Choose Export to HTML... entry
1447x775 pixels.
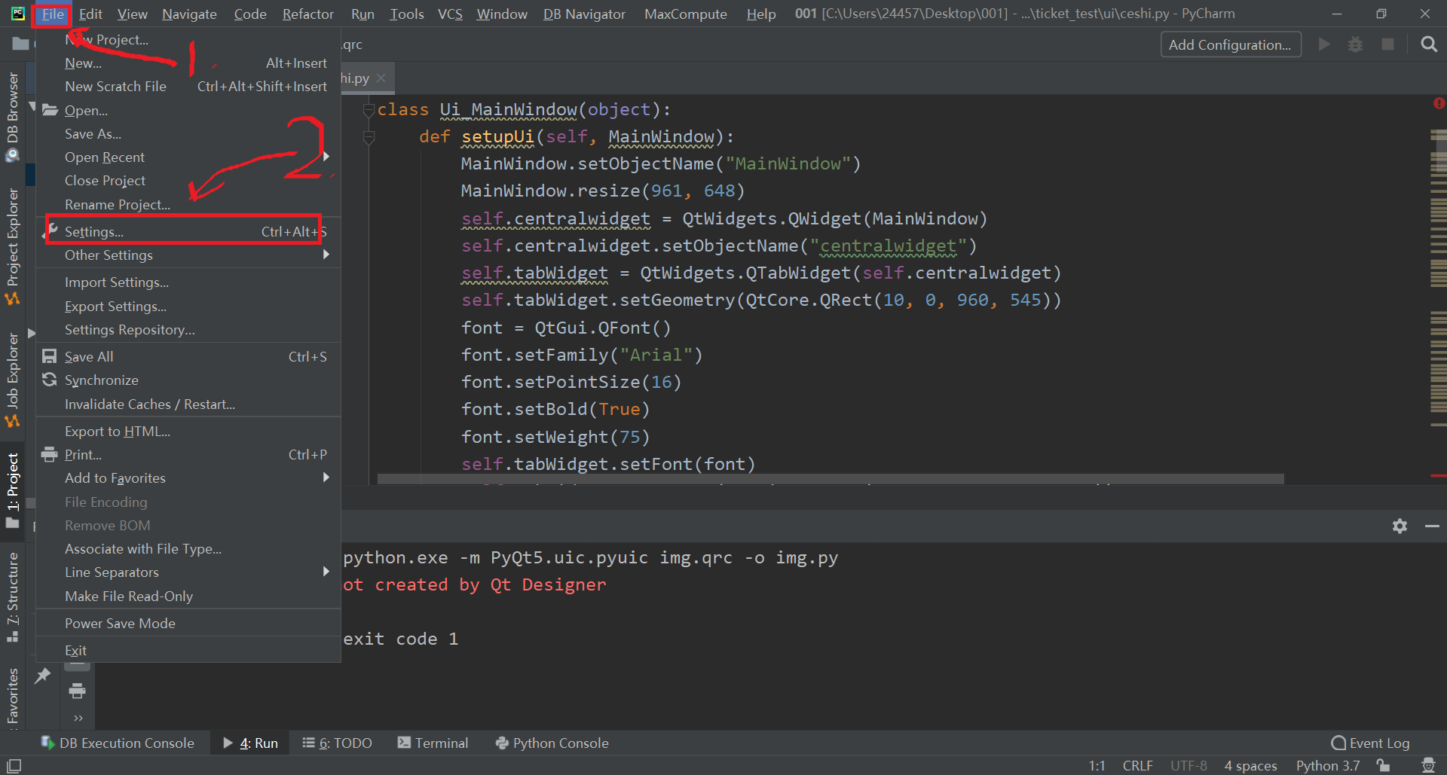(188, 432)
